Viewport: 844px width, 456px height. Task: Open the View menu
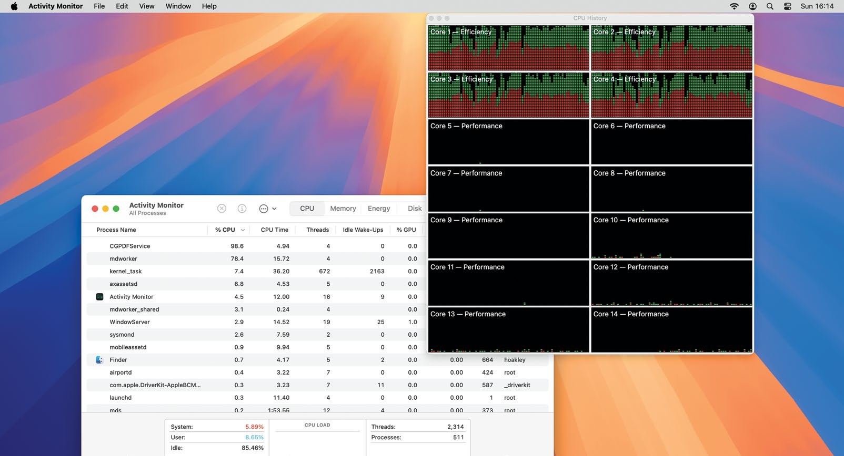pyautogui.click(x=147, y=6)
